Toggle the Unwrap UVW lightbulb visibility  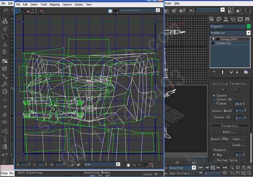pyautogui.click(x=213, y=39)
